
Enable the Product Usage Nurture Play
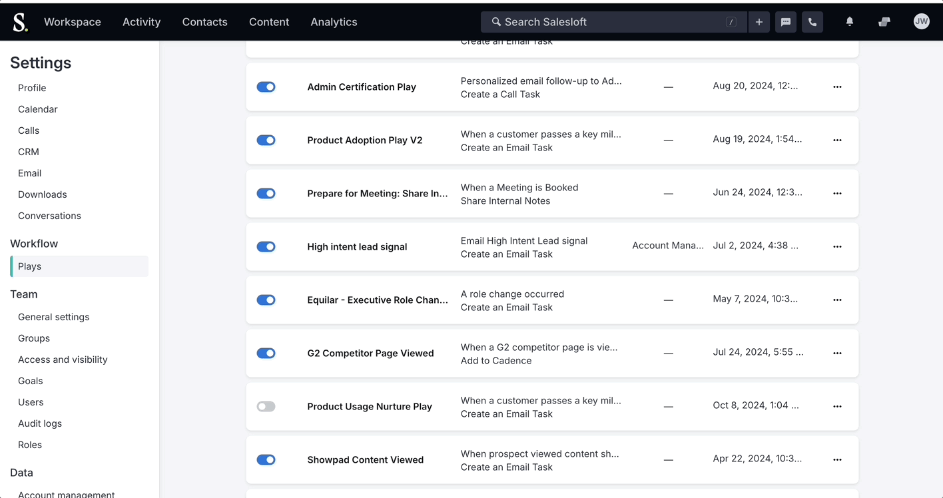[x=266, y=407]
